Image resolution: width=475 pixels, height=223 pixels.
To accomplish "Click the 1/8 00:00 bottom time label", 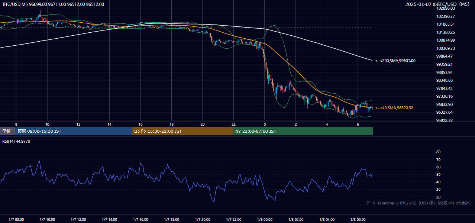I will click(x=265, y=220).
